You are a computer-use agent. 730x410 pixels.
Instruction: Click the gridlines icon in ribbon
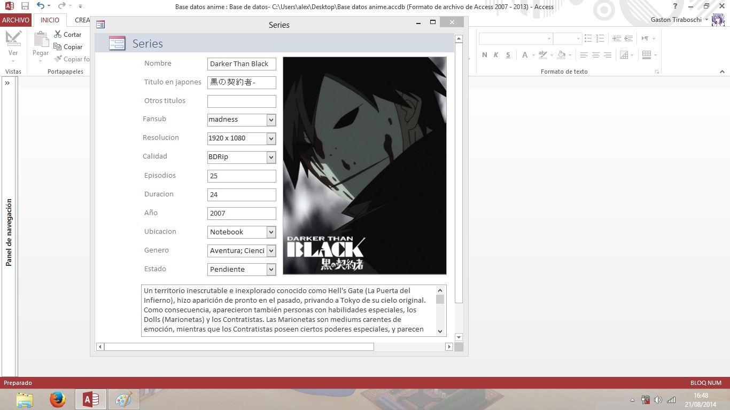click(624, 55)
